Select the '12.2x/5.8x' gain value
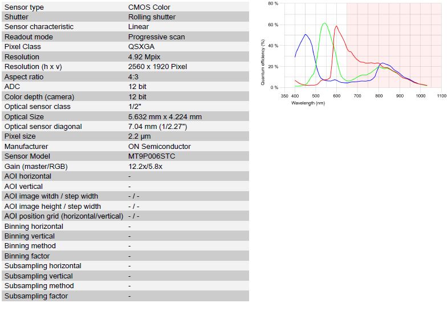Image resolution: width=448 pixels, height=311 pixels. [x=145, y=167]
